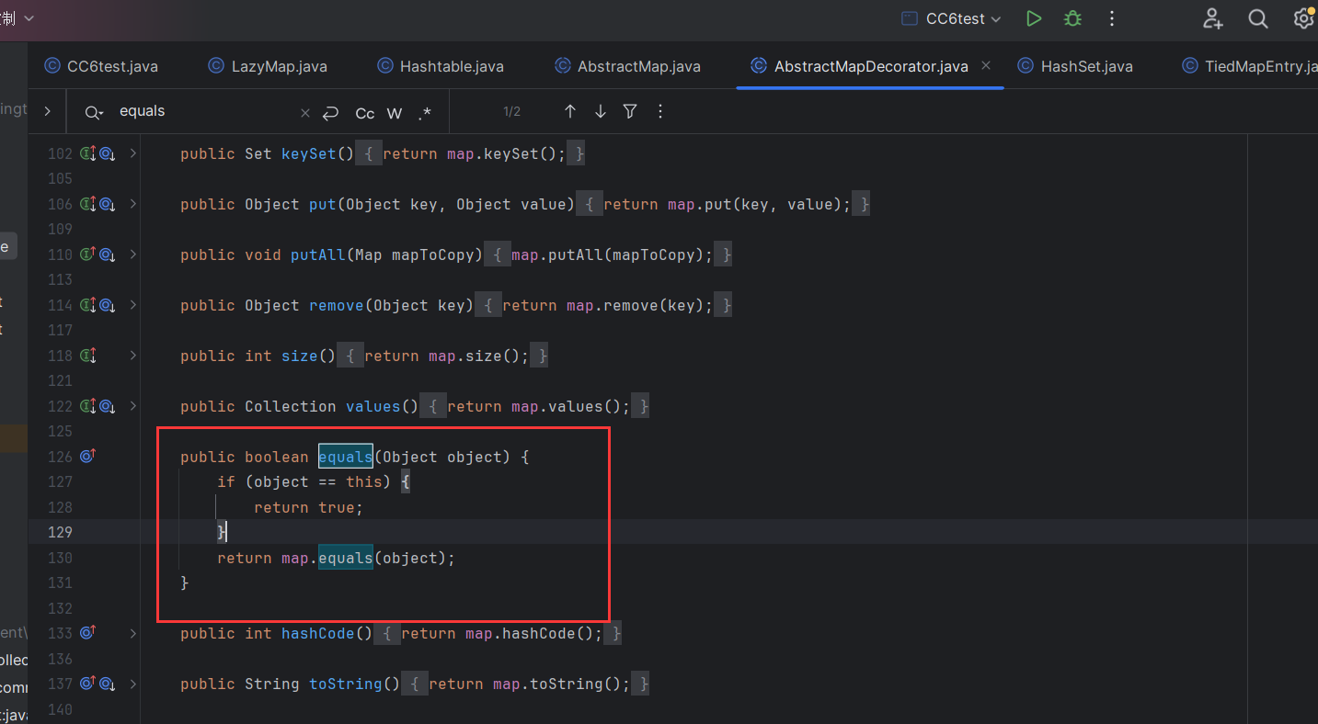Toggle Regex (.*) search option
This screenshot has height=724, width=1318.
(x=424, y=113)
